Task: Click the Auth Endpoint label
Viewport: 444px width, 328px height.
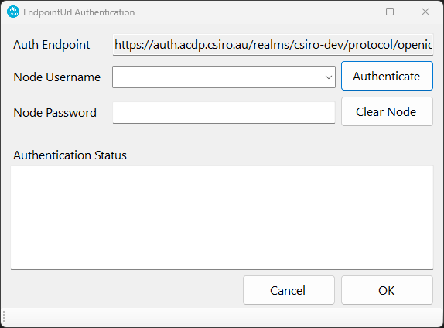Action: pyautogui.click(x=52, y=45)
